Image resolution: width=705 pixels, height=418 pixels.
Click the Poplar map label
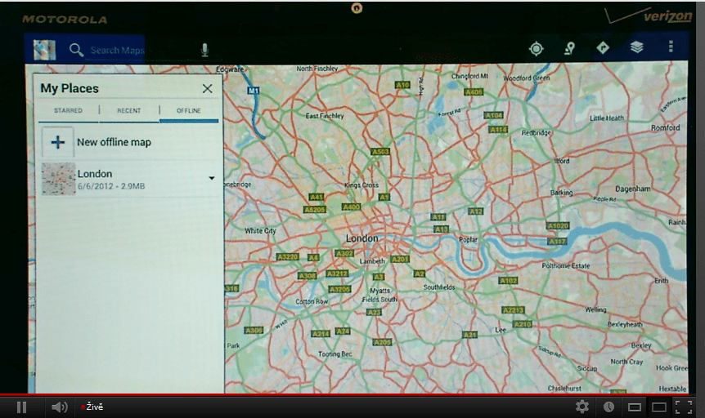pos(468,240)
